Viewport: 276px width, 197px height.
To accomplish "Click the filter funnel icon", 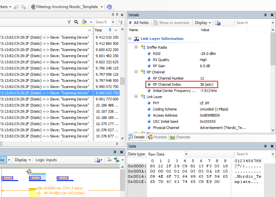I will tap(69, 22).
